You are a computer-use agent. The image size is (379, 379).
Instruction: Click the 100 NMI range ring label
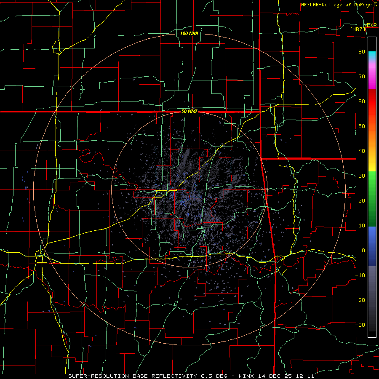[x=189, y=33]
